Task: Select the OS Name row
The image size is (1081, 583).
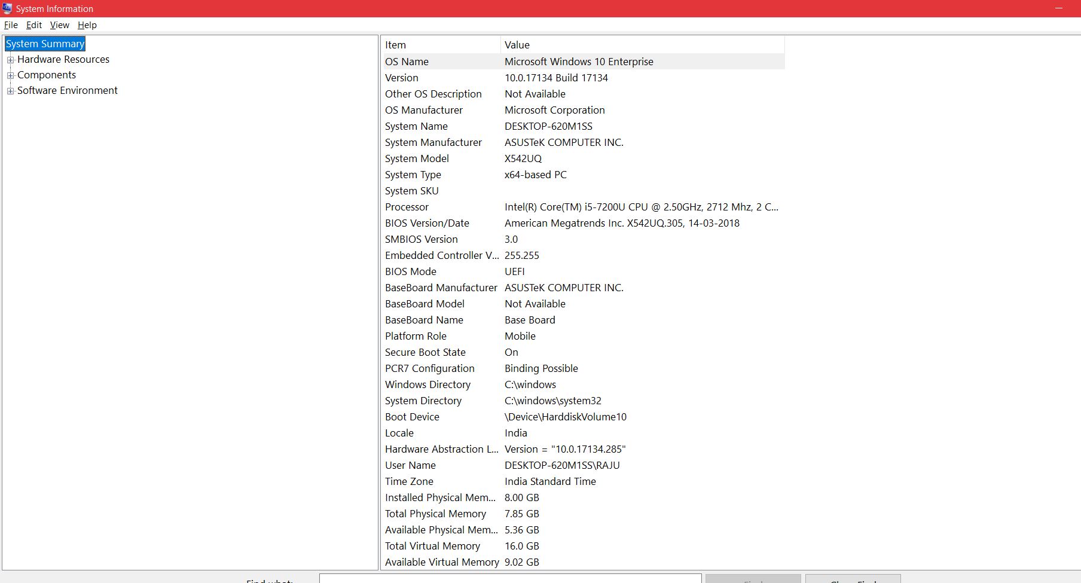Action: 584,62
